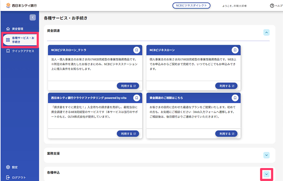This screenshot has width=283, height=181.
Task: Click the home icon beside 資金管理
Action: [8, 29]
